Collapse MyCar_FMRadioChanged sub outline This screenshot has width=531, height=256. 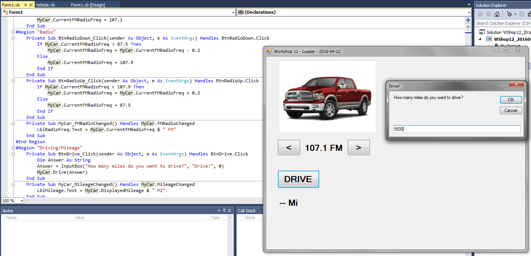pyautogui.click(x=13, y=123)
